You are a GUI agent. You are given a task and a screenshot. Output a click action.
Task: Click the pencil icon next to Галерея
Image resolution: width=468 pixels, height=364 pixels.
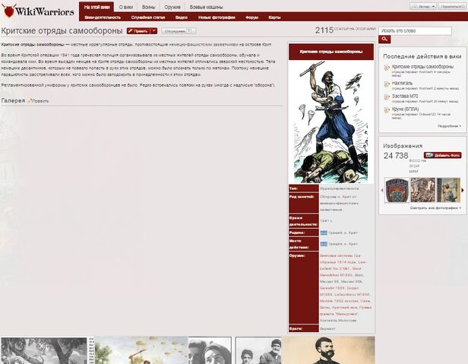click(x=30, y=101)
